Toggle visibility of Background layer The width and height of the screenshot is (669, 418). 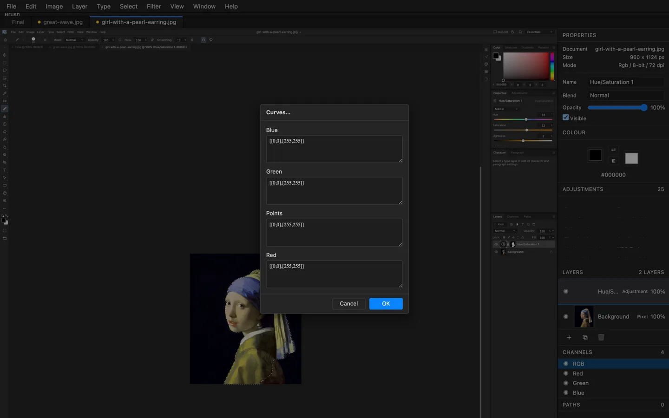[566, 316]
